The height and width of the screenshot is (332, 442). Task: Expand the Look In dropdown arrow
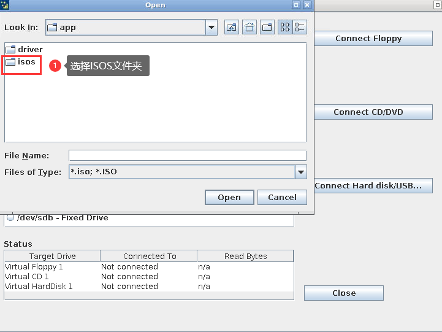211,28
